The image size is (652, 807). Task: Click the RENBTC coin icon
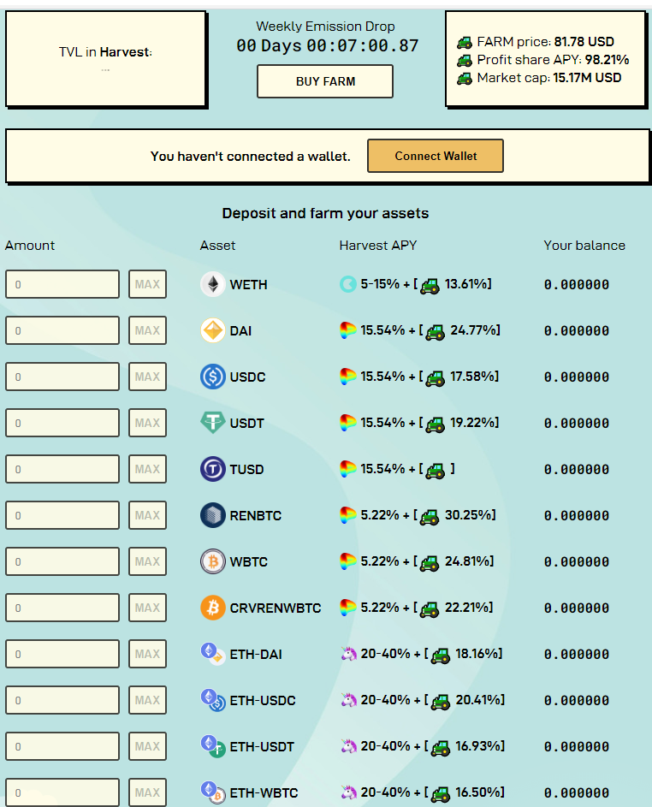point(212,515)
